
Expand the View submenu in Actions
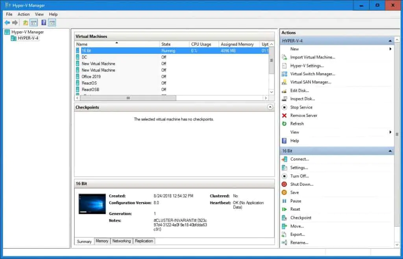(390, 132)
